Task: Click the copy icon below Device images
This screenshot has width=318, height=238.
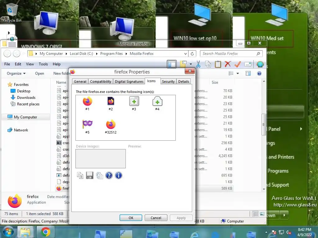Action: (x=80, y=175)
